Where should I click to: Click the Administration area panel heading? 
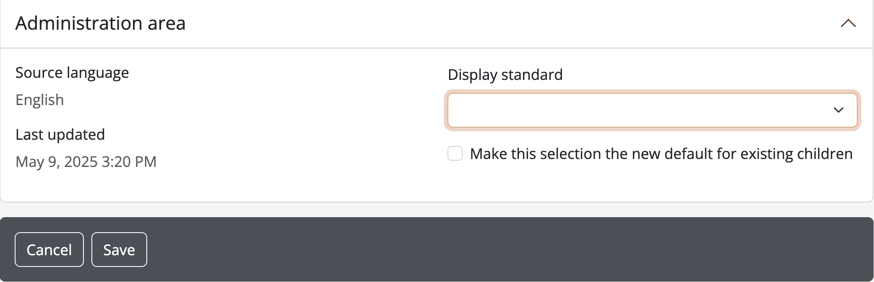click(x=101, y=23)
